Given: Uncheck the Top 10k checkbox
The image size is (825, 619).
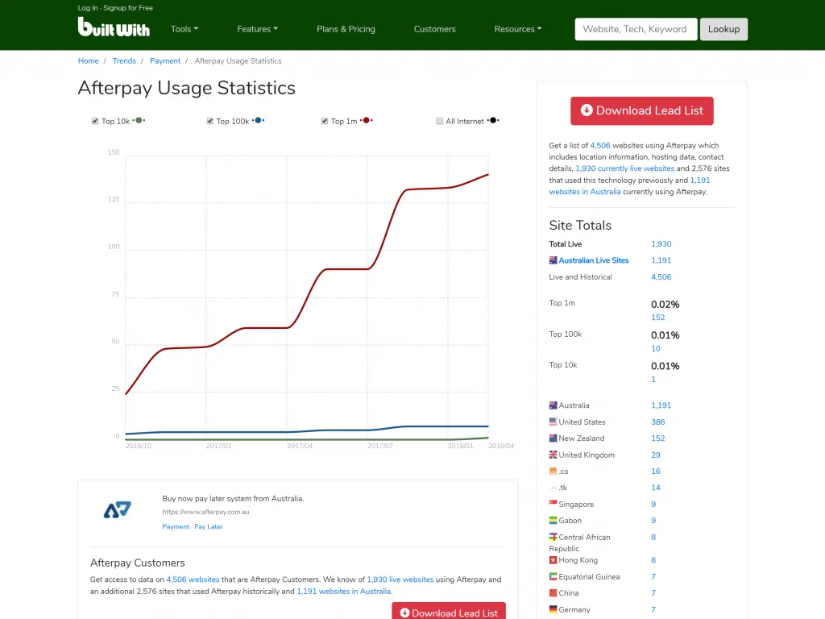Looking at the screenshot, I should (95, 121).
